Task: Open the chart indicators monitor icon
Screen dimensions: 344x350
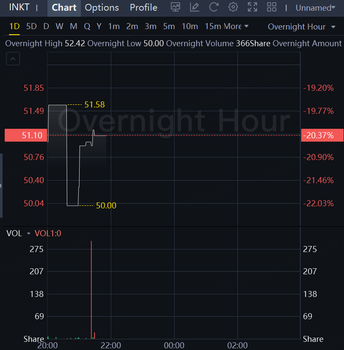Action: pos(175,7)
